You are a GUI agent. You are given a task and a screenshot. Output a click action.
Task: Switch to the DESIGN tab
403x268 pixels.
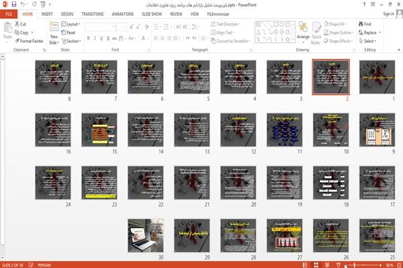pyautogui.click(x=67, y=14)
